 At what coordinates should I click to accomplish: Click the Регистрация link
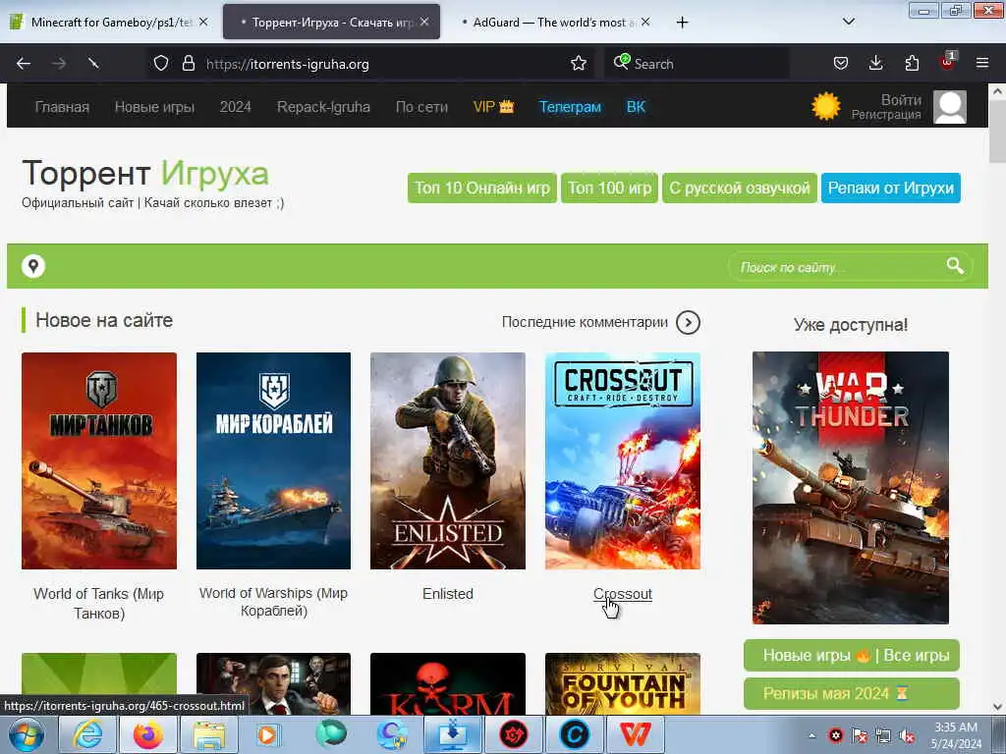pyautogui.click(x=886, y=115)
